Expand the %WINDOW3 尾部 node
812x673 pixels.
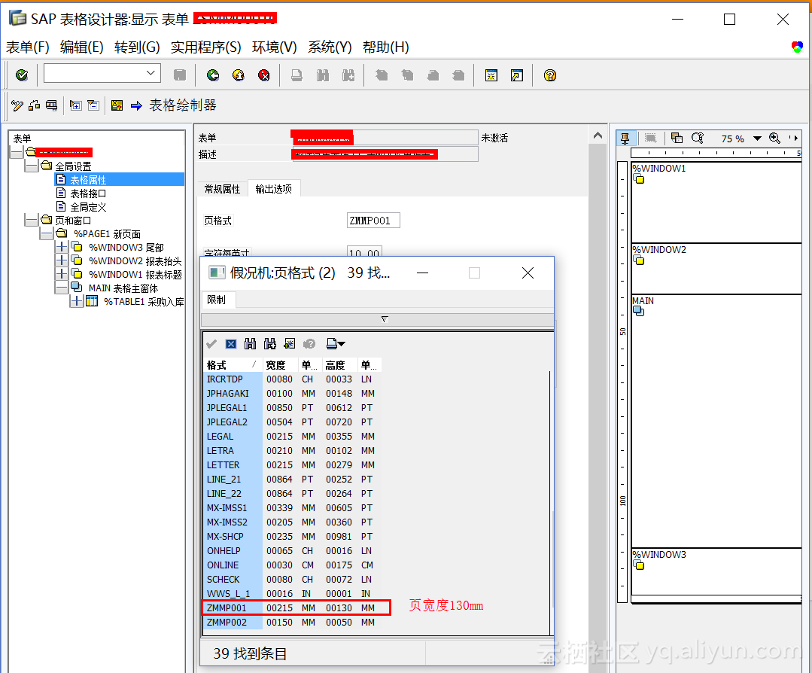click(x=62, y=247)
